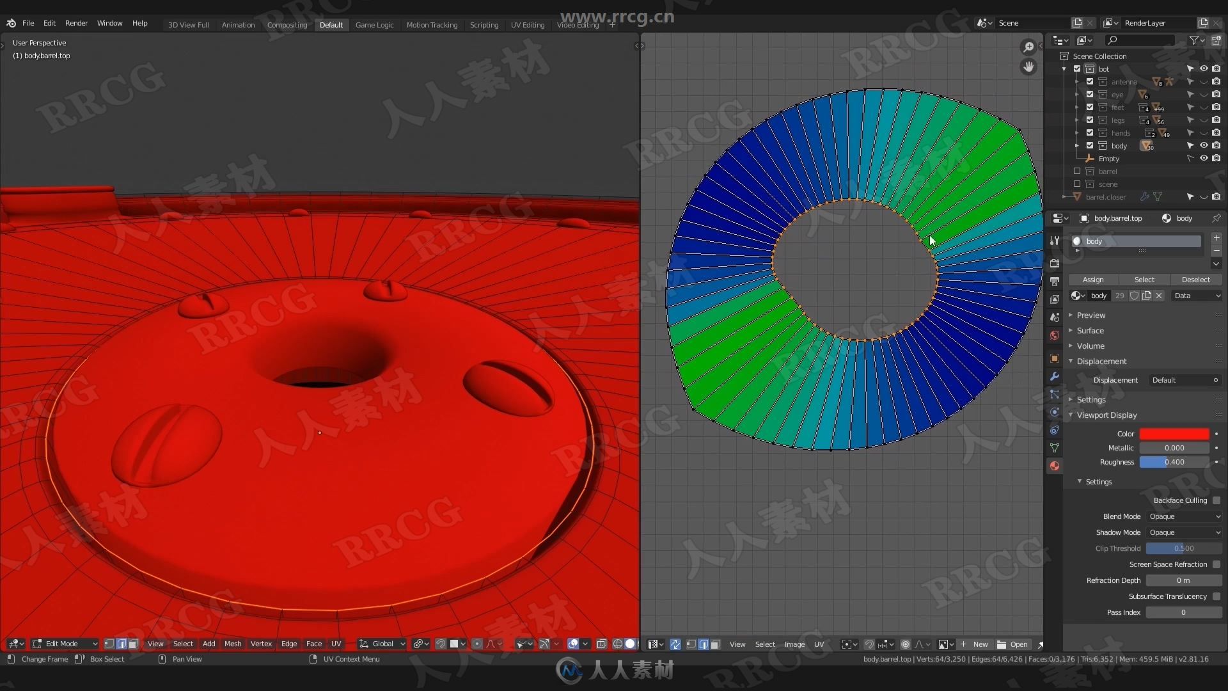
Task: Enable Backface Culling checkbox
Action: 1217,500
